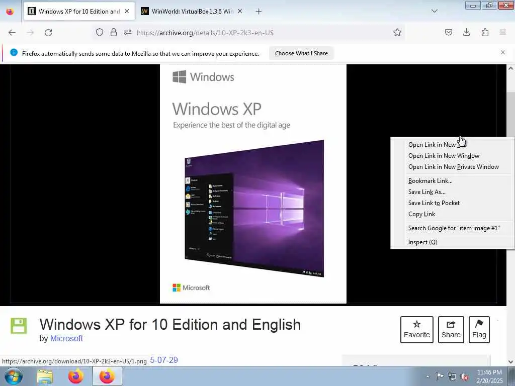Switch to WinWorld VirtualBox 1.3.6 tab

192,12
